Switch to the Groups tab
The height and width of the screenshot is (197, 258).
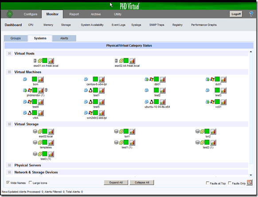tap(16, 38)
